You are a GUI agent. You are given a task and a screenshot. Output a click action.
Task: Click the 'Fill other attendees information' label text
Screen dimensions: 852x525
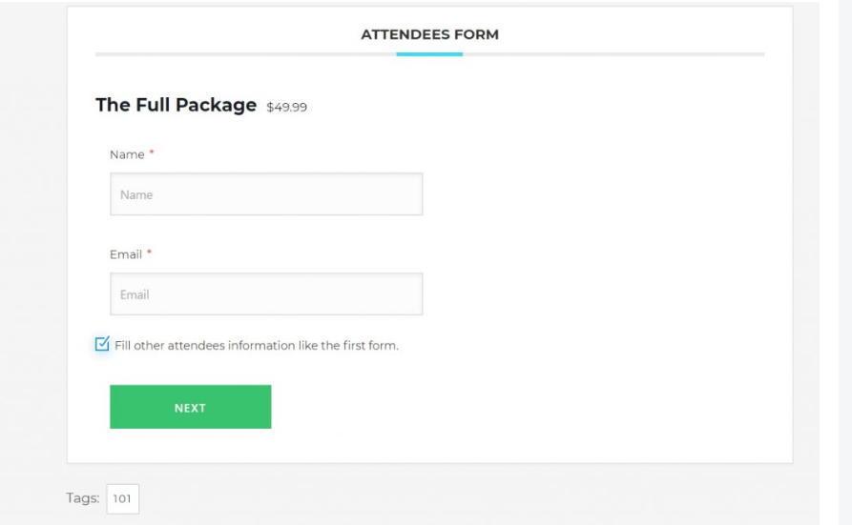256,345
